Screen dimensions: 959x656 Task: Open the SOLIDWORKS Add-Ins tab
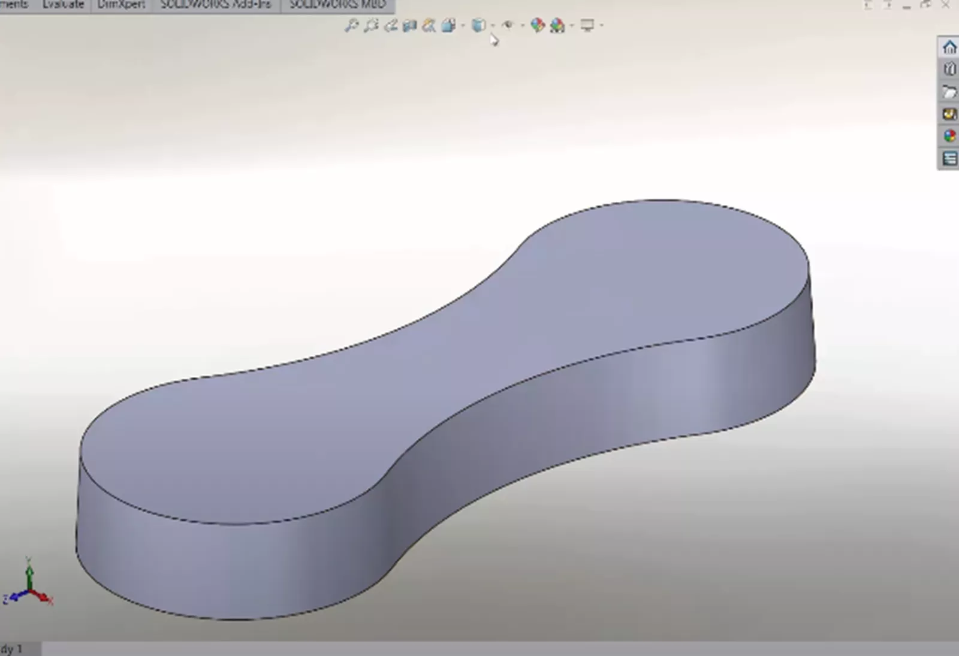(x=216, y=5)
